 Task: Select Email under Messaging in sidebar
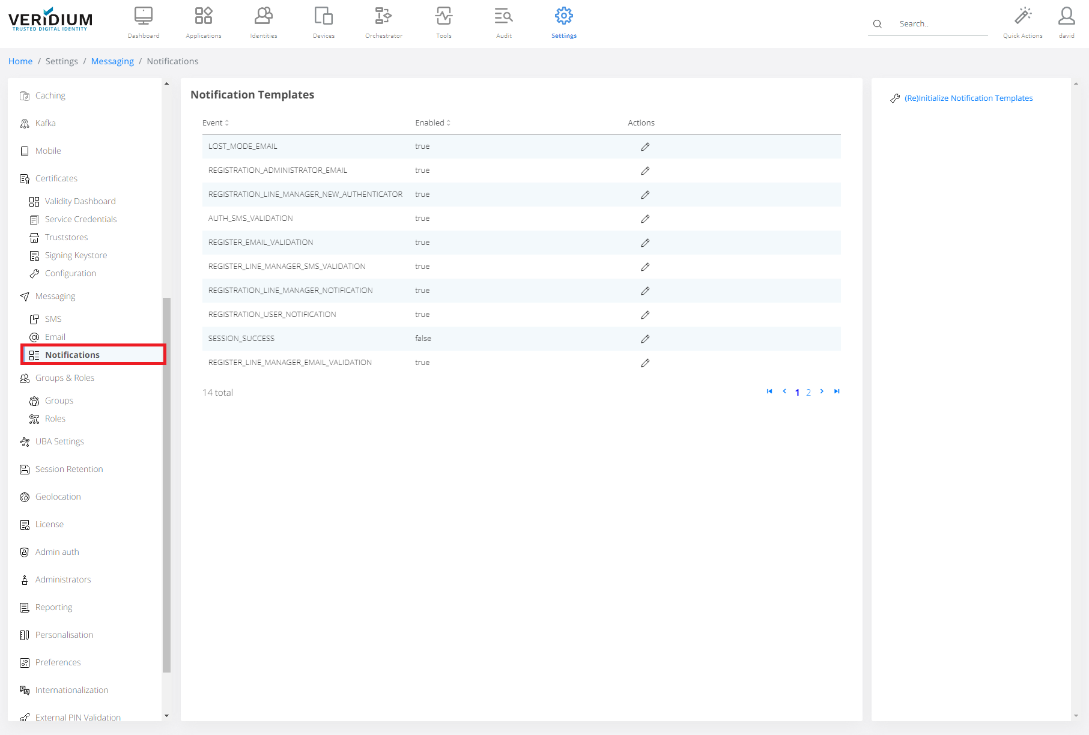[55, 337]
